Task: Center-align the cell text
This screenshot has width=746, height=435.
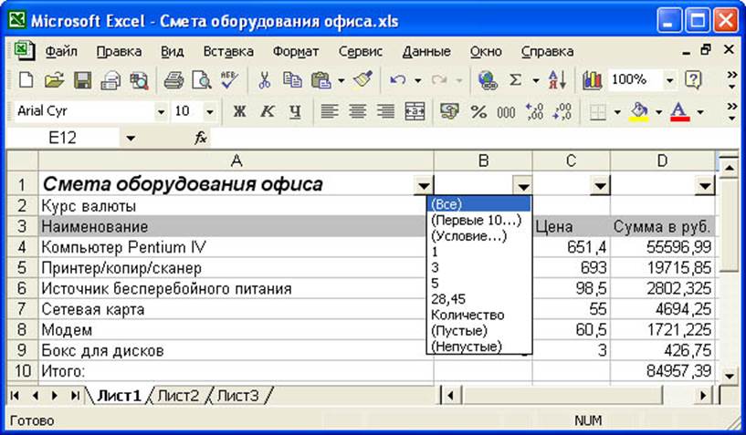Action: click(x=358, y=112)
